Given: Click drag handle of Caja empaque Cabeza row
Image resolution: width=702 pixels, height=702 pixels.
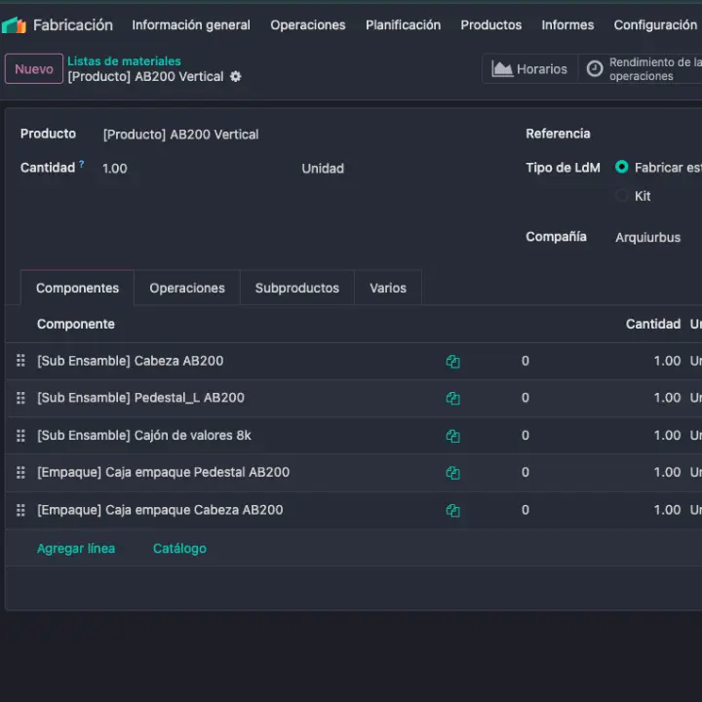Looking at the screenshot, I should [x=20, y=510].
